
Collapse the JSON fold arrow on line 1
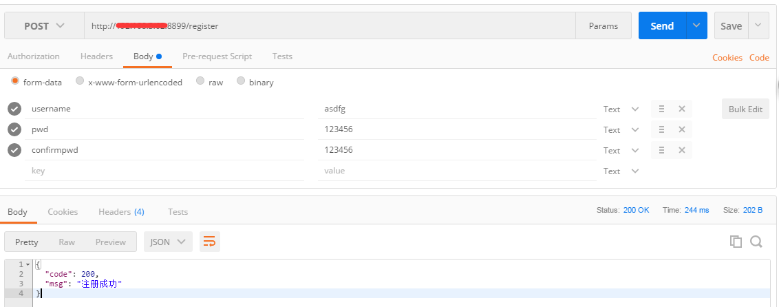pos(28,264)
